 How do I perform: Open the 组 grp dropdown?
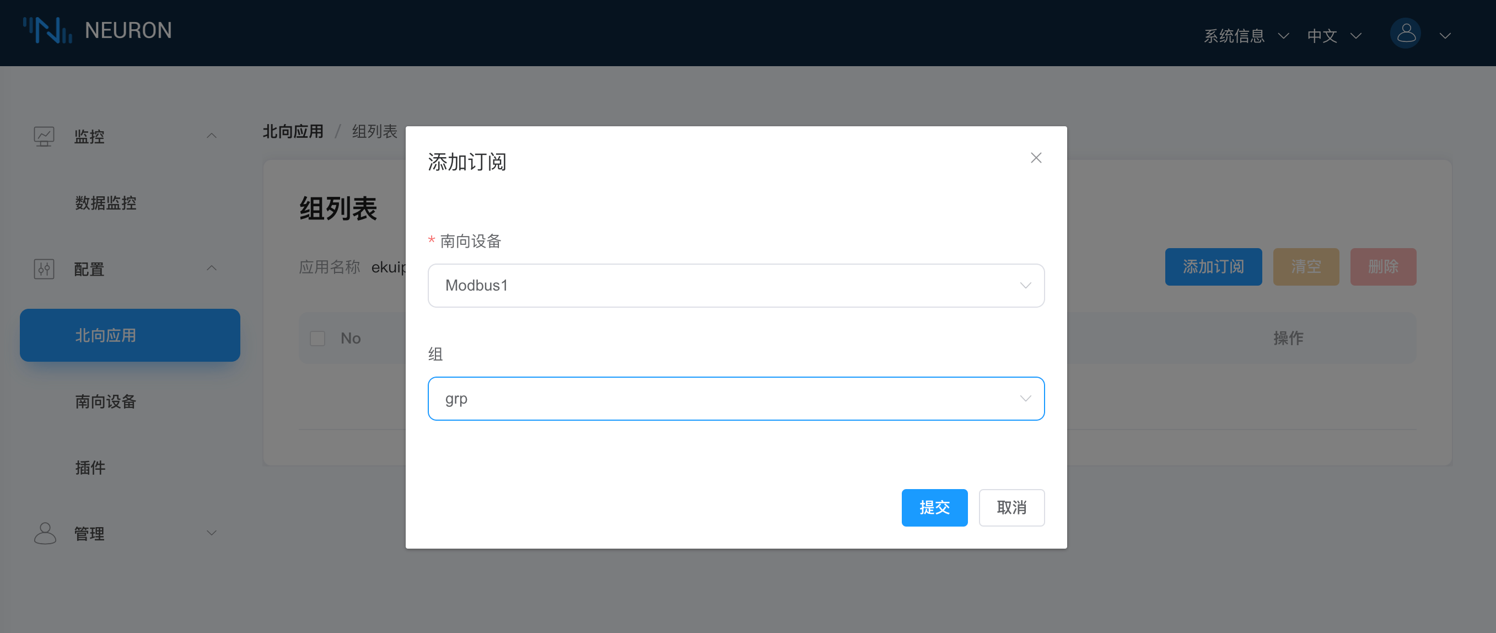pyautogui.click(x=735, y=399)
